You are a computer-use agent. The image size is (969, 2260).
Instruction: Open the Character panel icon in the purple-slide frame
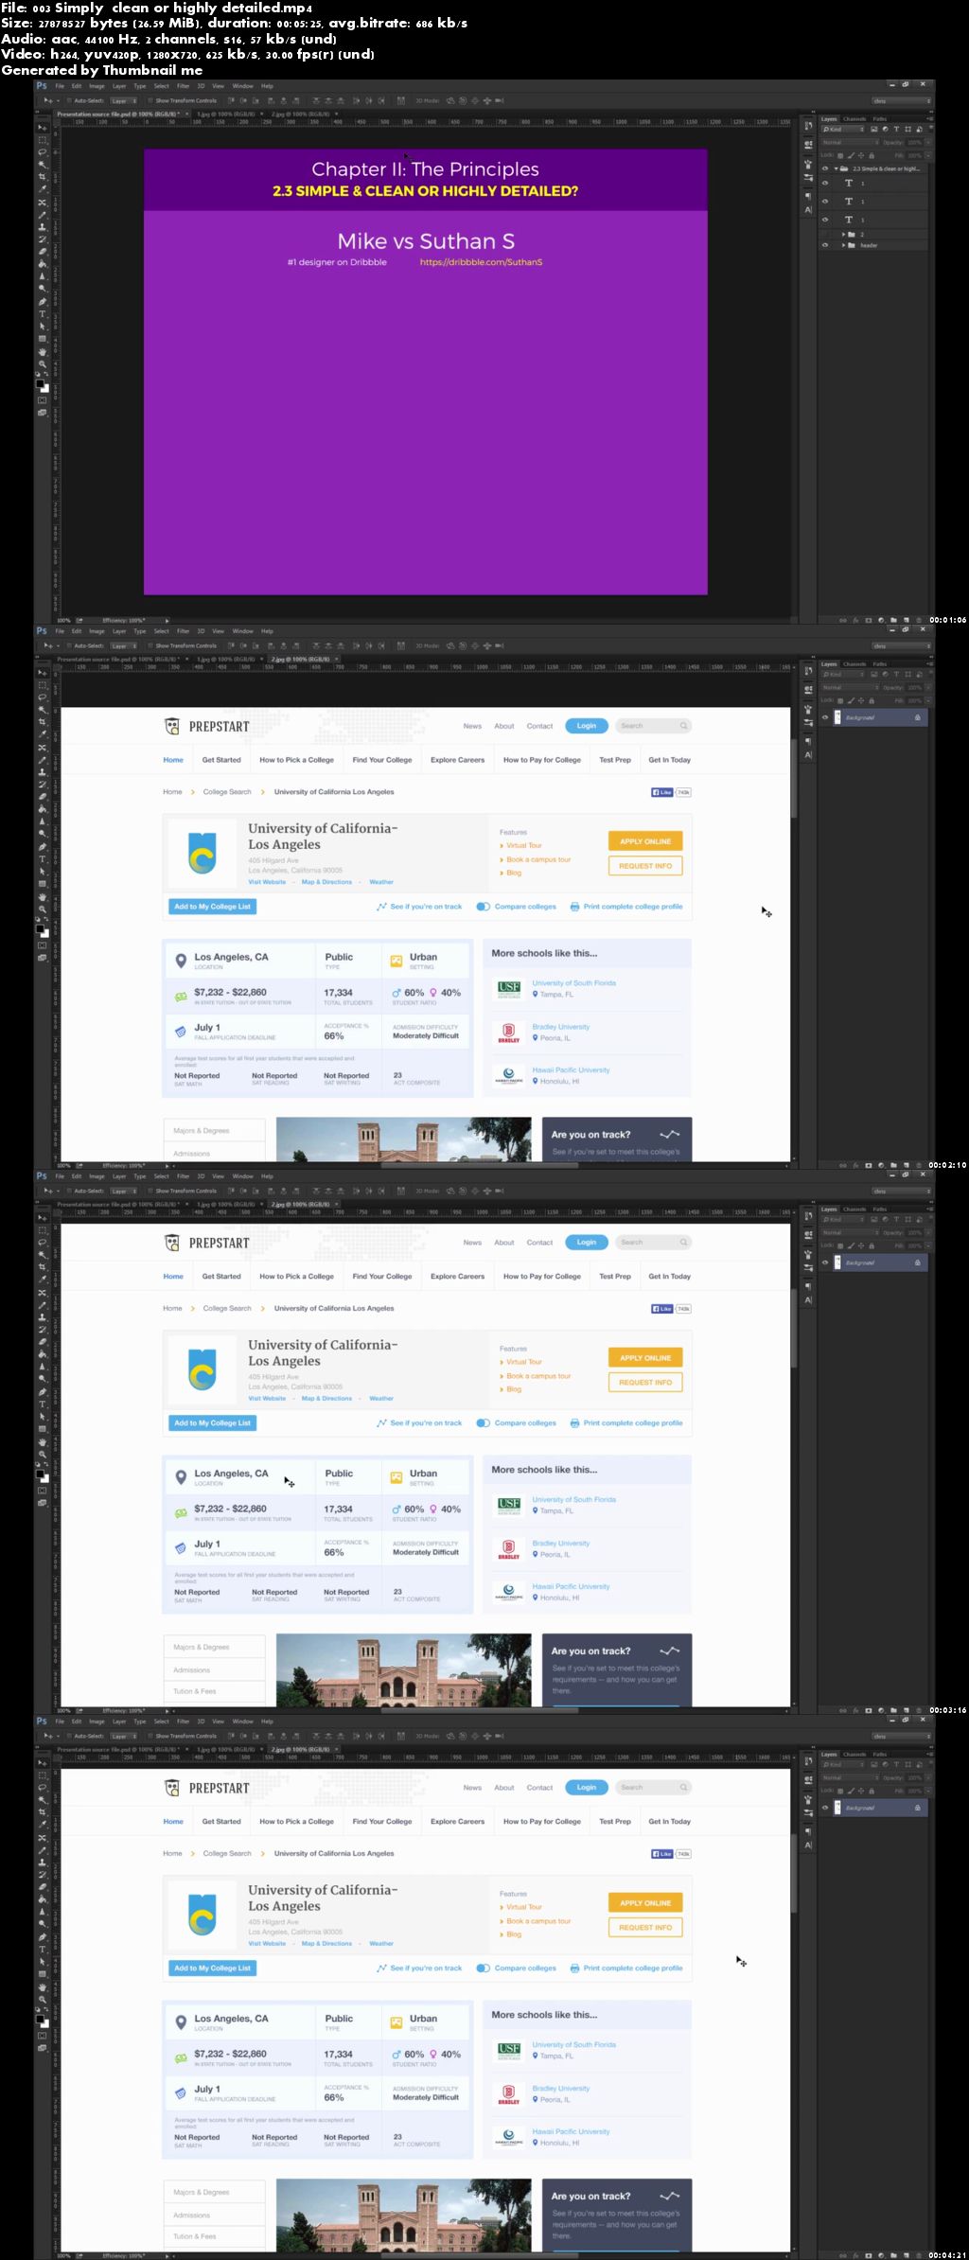click(808, 209)
